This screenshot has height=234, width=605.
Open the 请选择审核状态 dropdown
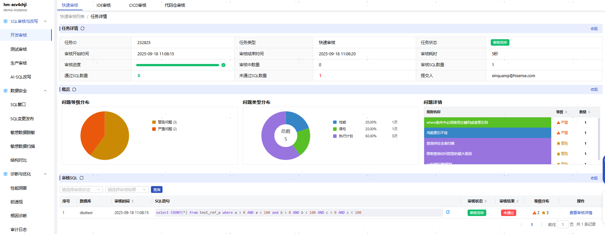tap(81, 190)
